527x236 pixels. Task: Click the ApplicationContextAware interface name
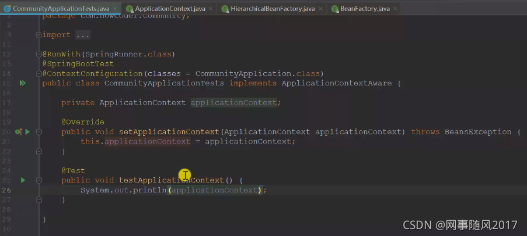click(x=336, y=83)
